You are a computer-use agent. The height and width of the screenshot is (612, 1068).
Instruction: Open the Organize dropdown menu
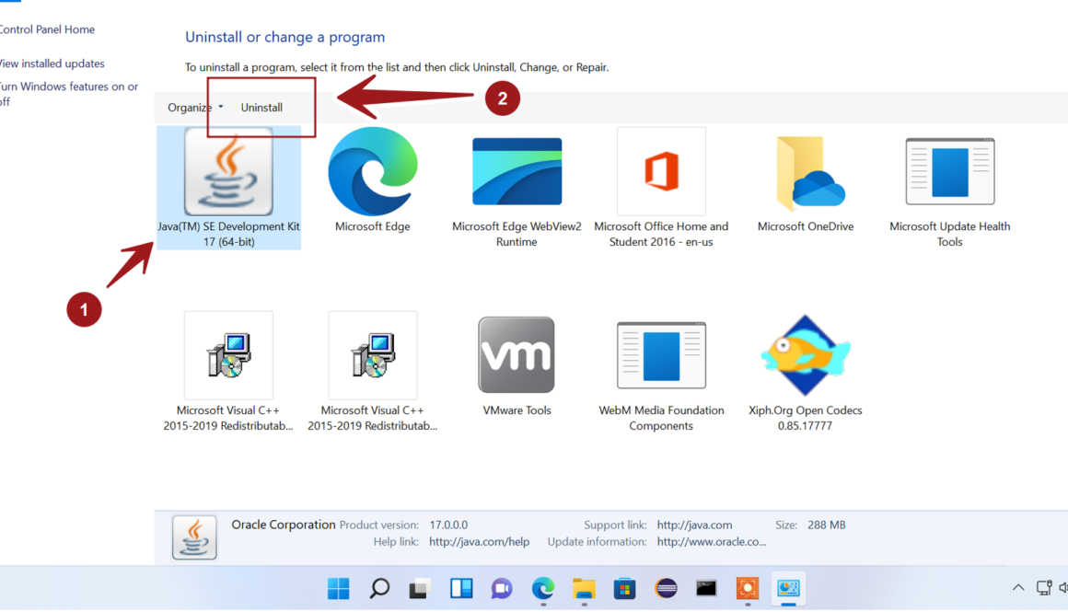point(195,108)
